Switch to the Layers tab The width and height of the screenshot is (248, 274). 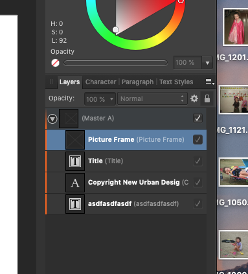[69, 82]
